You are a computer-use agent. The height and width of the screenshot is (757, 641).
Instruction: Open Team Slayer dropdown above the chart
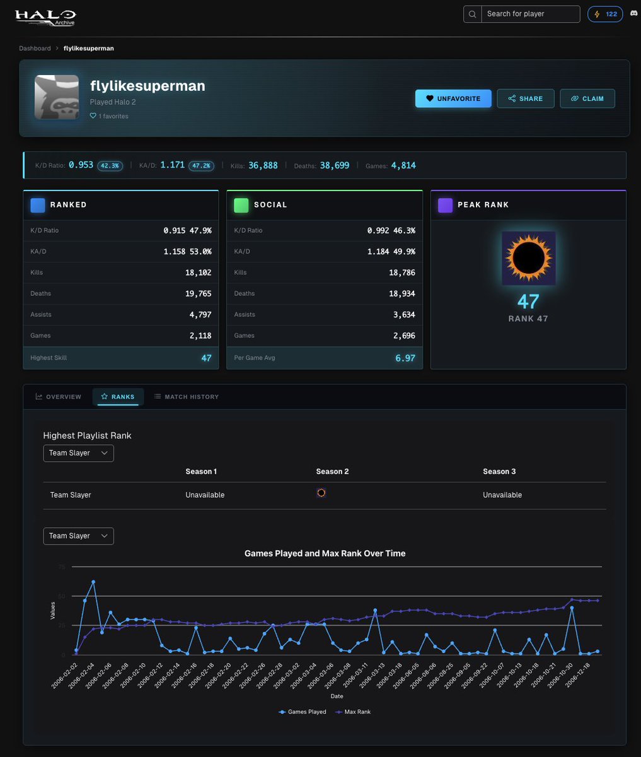78,536
